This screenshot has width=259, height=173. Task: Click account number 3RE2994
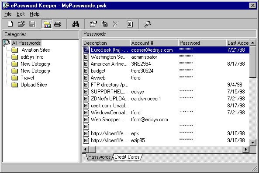pos(141,64)
